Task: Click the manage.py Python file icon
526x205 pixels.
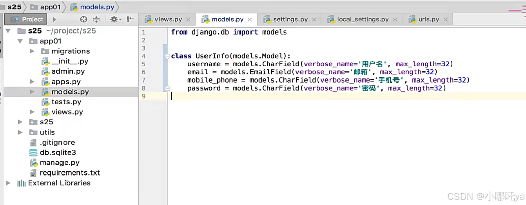Action: click(33, 163)
